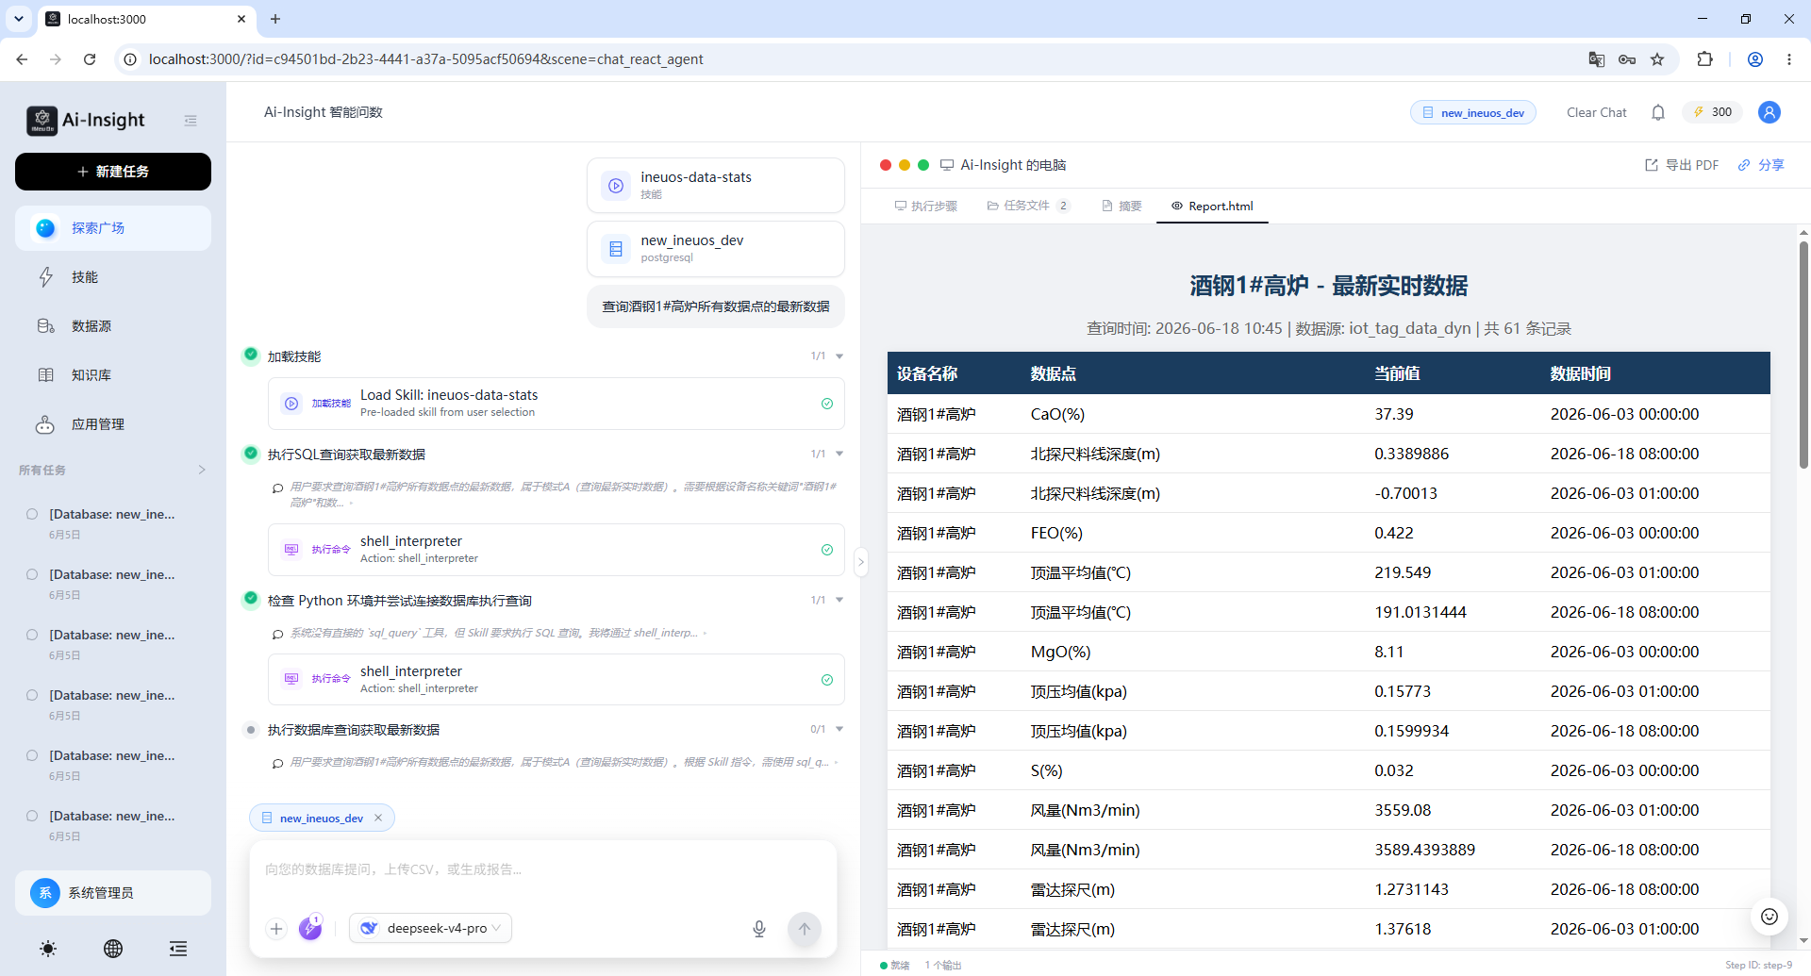Open the Chrome profile icon

(x=1755, y=59)
